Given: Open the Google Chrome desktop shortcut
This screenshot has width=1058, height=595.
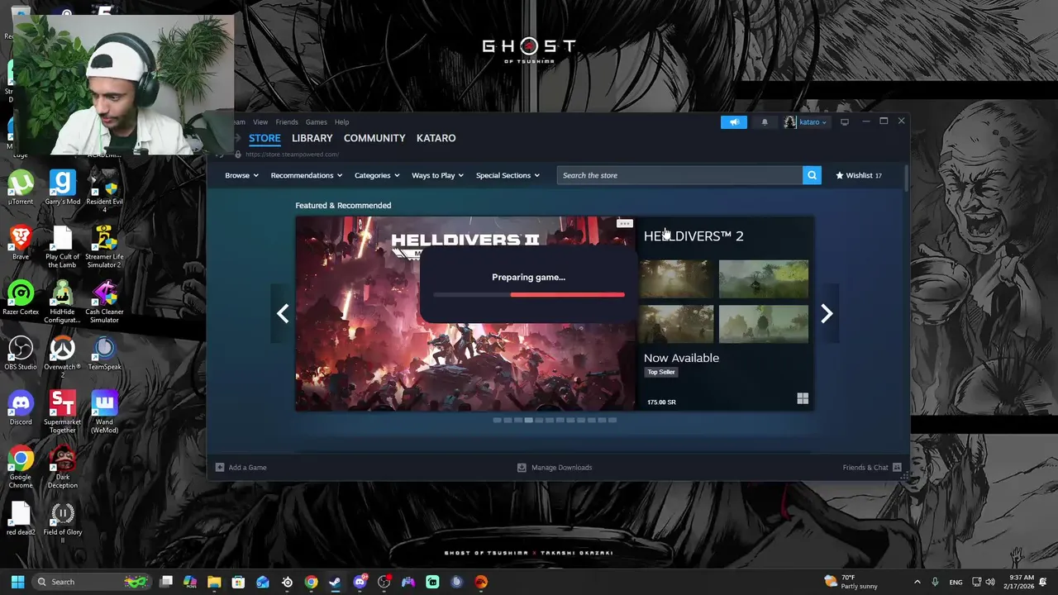Looking at the screenshot, I should [21, 468].
